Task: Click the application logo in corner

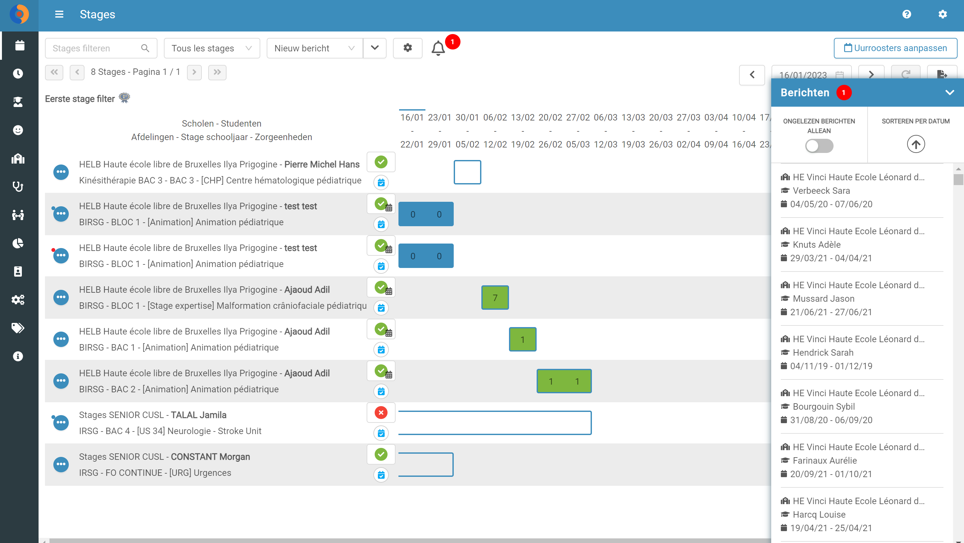Action: (x=19, y=14)
